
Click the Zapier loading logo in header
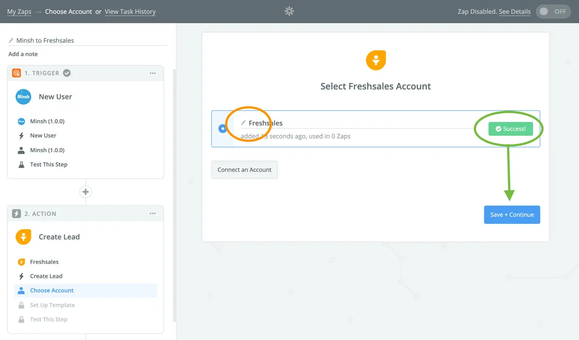tap(289, 12)
